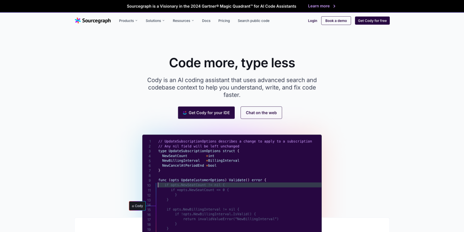The height and width of the screenshot is (232, 464).
Task: Open the Docs navigation item
Action: tap(206, 21)
